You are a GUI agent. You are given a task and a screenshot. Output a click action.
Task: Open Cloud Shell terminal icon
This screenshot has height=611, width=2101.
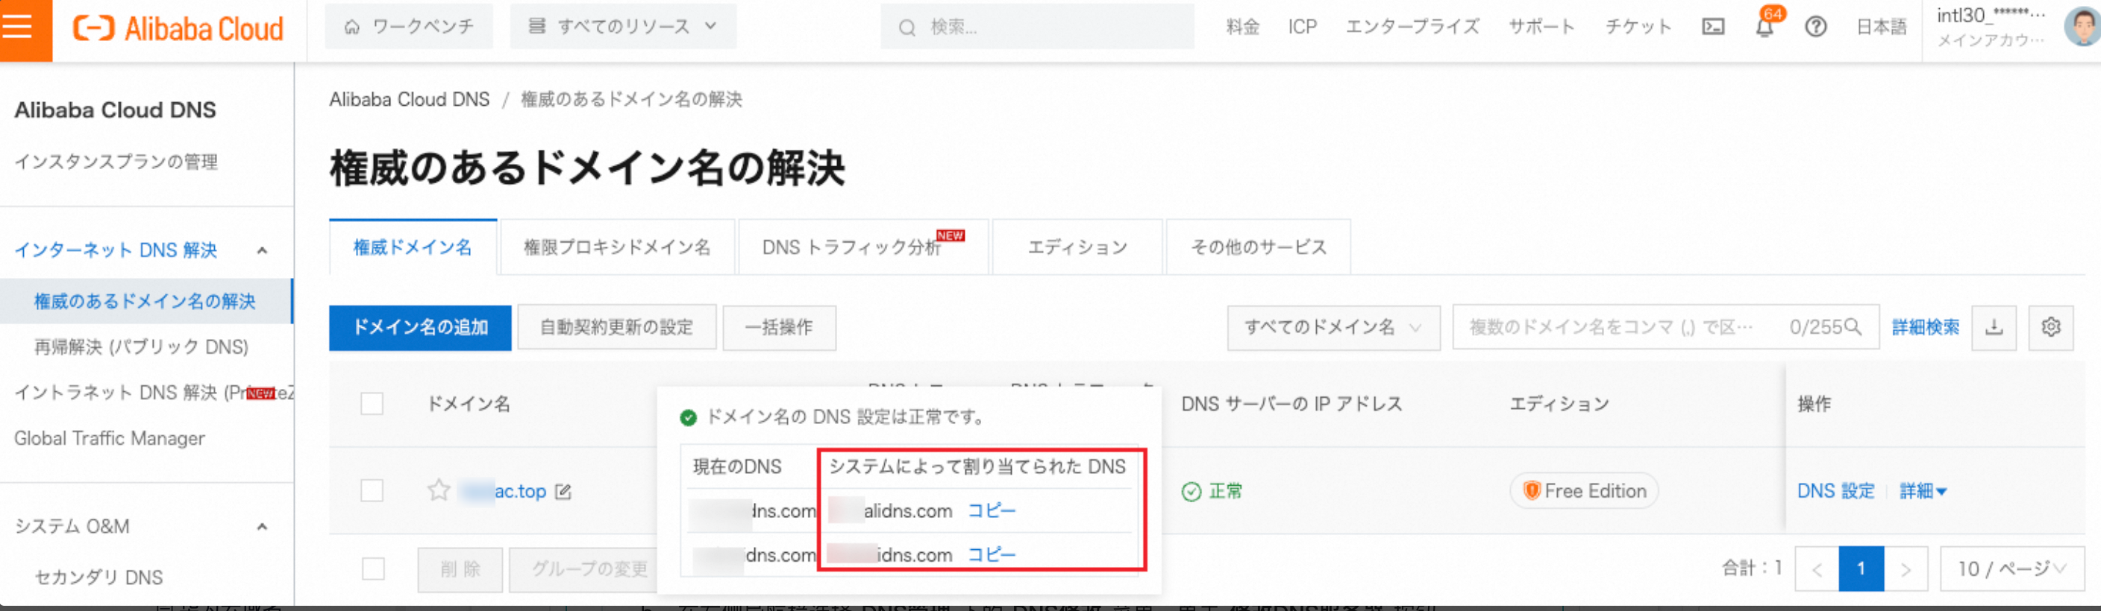click(1713, 27)
